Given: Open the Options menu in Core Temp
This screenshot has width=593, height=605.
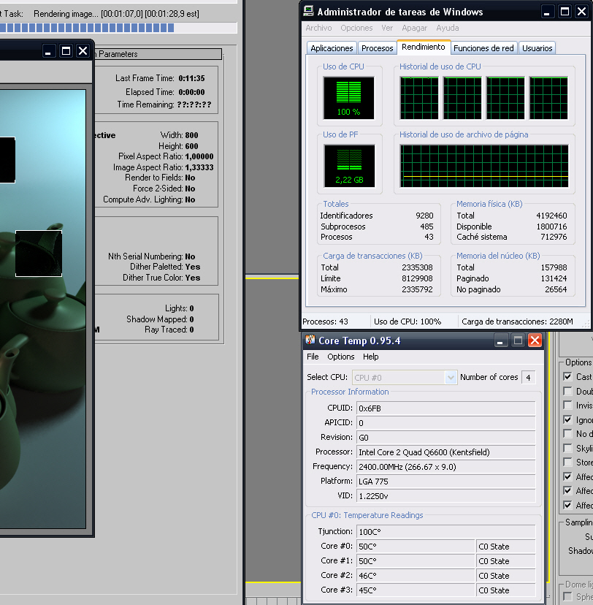Looking at the screenshot, I should click(341, 357).
